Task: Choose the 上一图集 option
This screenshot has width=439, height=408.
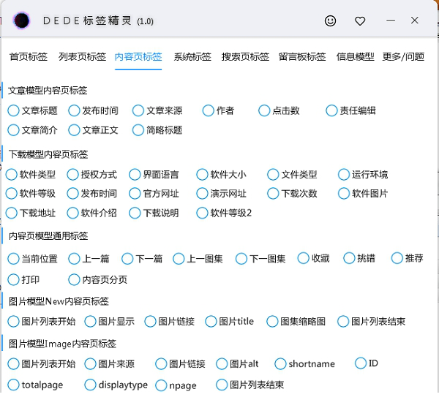Action: click(179, 259)
